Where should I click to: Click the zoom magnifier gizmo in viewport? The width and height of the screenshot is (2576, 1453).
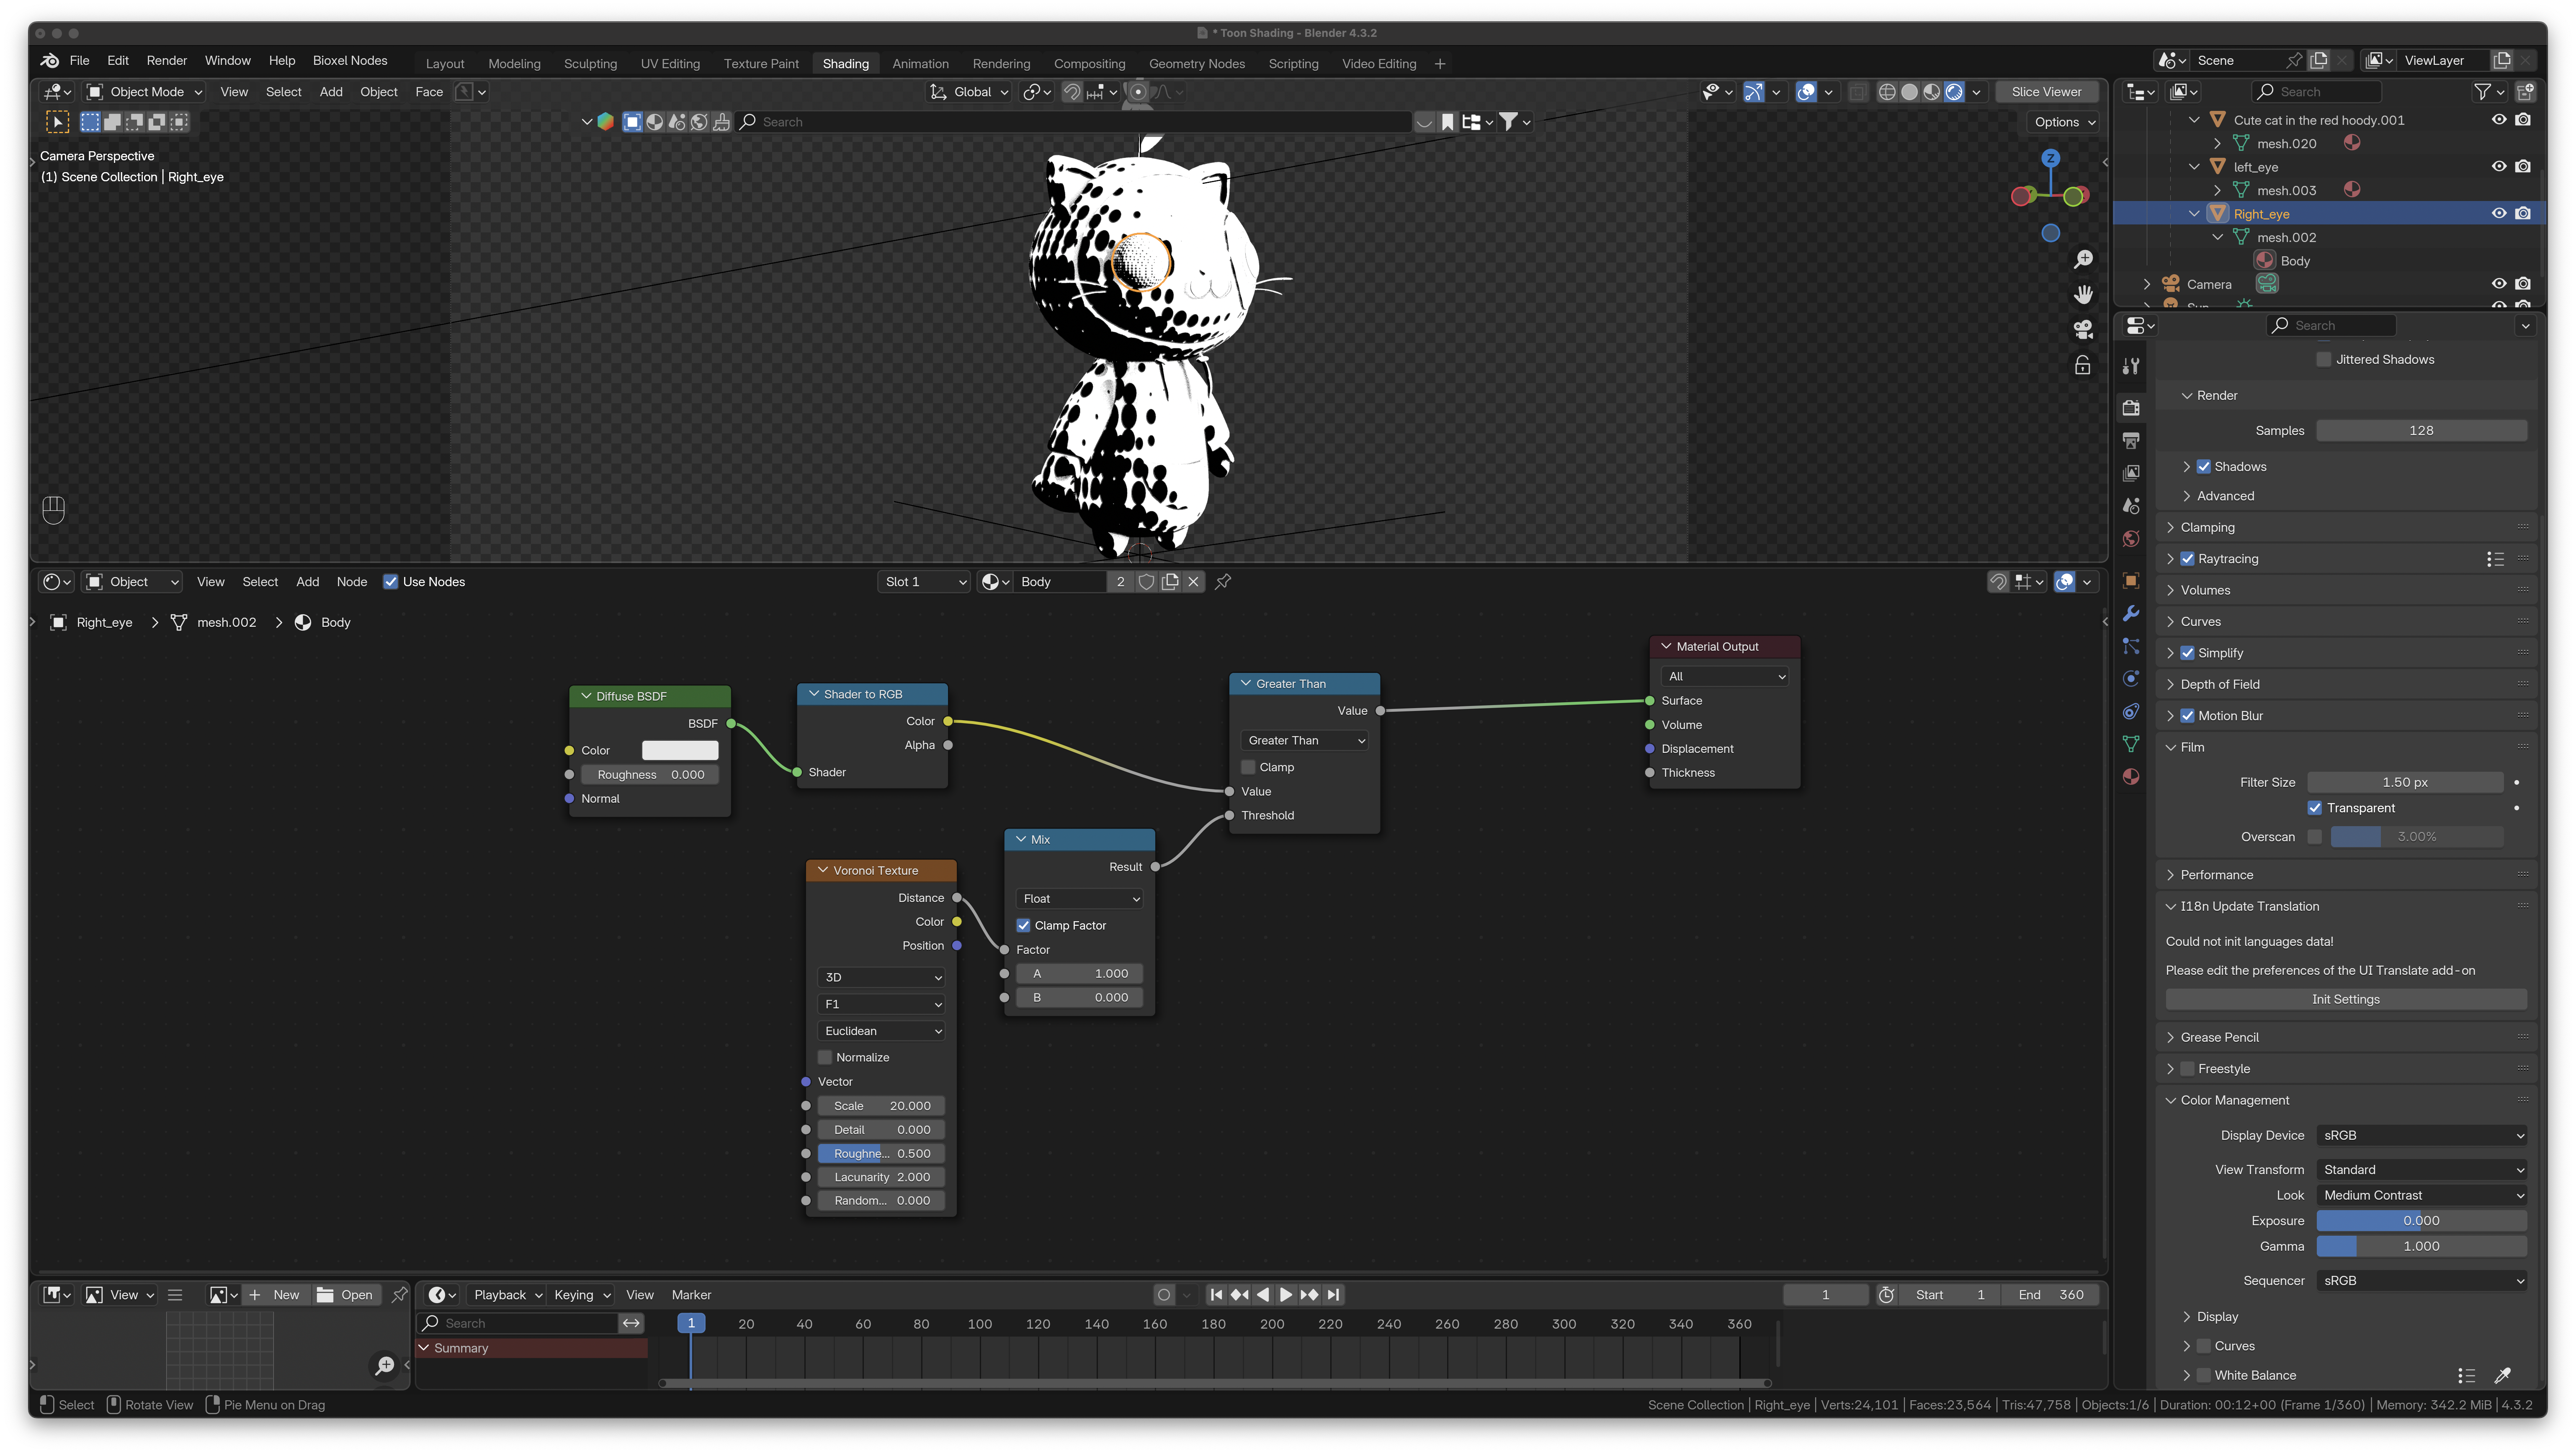2083,260
